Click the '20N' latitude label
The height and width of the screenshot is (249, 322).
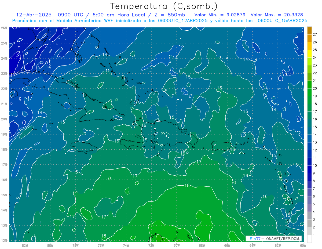coord(4,119)
